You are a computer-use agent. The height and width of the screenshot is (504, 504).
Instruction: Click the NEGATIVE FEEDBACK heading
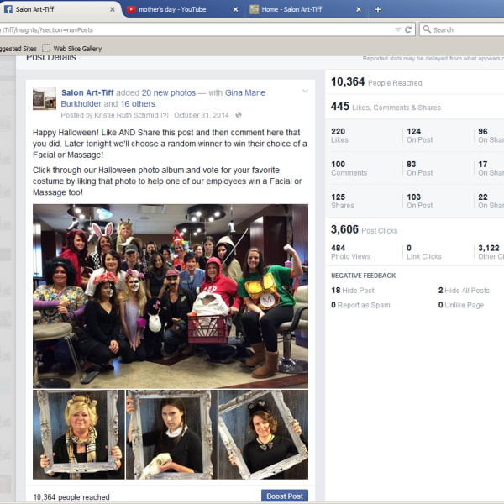click(x=363, y=276)
